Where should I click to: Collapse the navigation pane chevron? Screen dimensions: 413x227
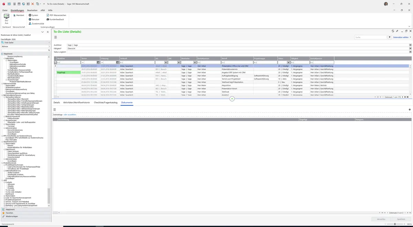click(42, 32)
